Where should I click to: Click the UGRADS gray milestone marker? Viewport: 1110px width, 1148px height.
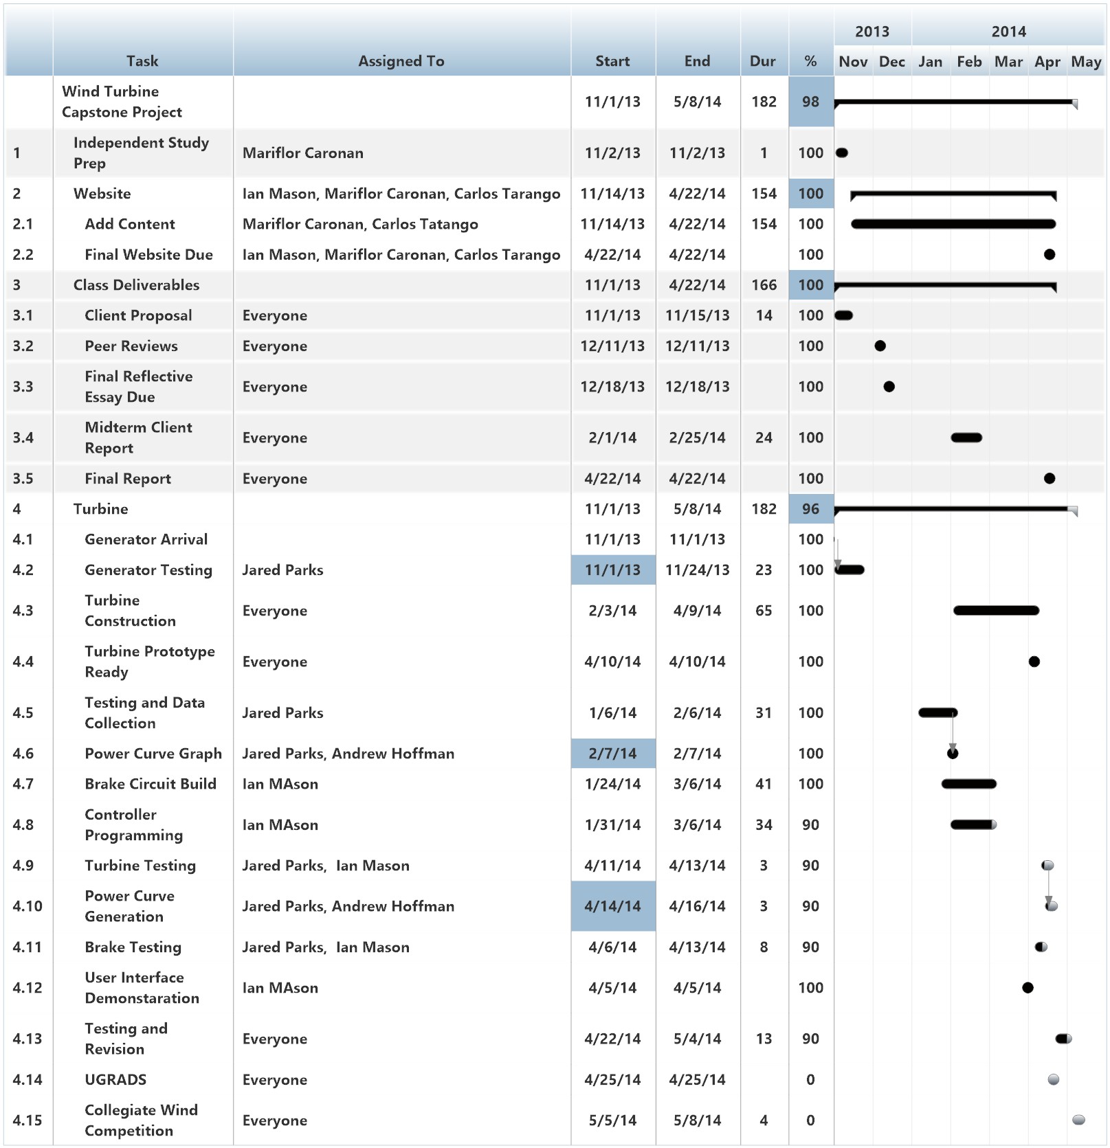click(x=1054, y=1080)
